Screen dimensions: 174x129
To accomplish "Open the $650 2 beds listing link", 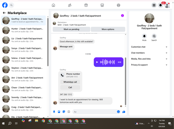I will pyautogui.click(x=72, y=25).
